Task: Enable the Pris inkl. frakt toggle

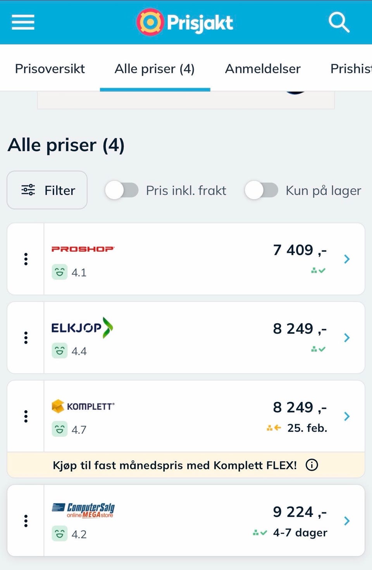Action: tap(122, 190)
